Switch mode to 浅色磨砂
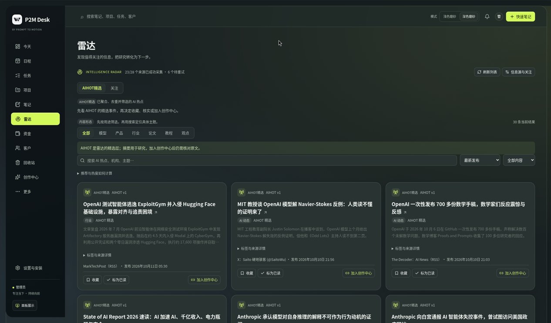The image size is (551, 323). pos(450,17)
